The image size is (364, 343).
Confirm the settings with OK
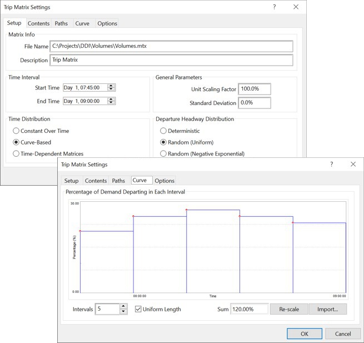click(304, 334)
